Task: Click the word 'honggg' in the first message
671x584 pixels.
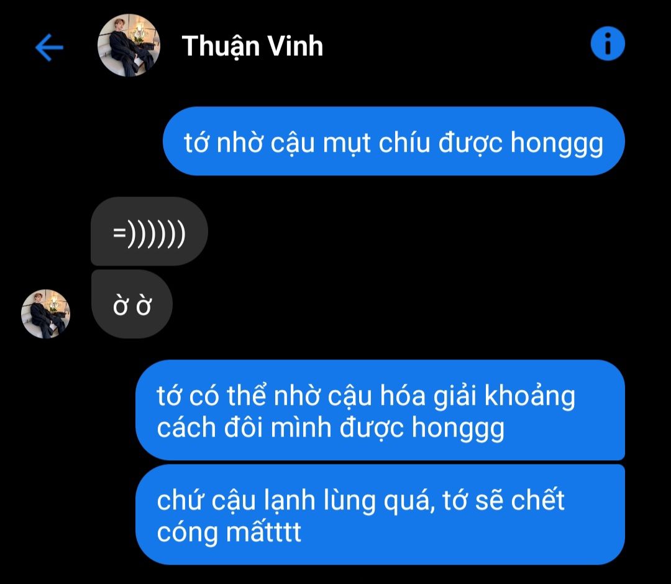Action: click(x=557, y=144)
